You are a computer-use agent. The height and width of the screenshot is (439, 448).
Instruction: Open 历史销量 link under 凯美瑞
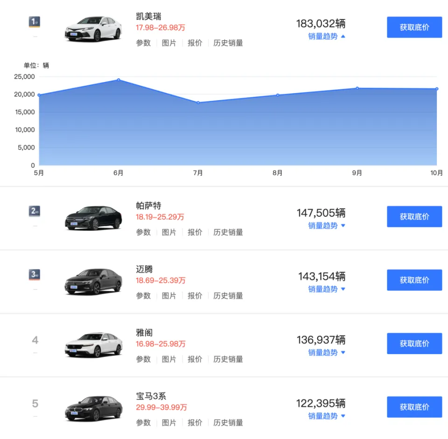tap(228, 43)
